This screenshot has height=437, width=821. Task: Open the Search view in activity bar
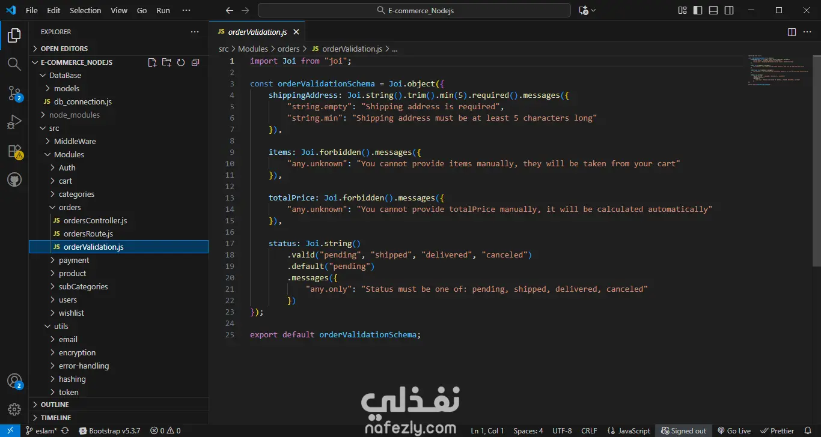[x=14, y=64]
